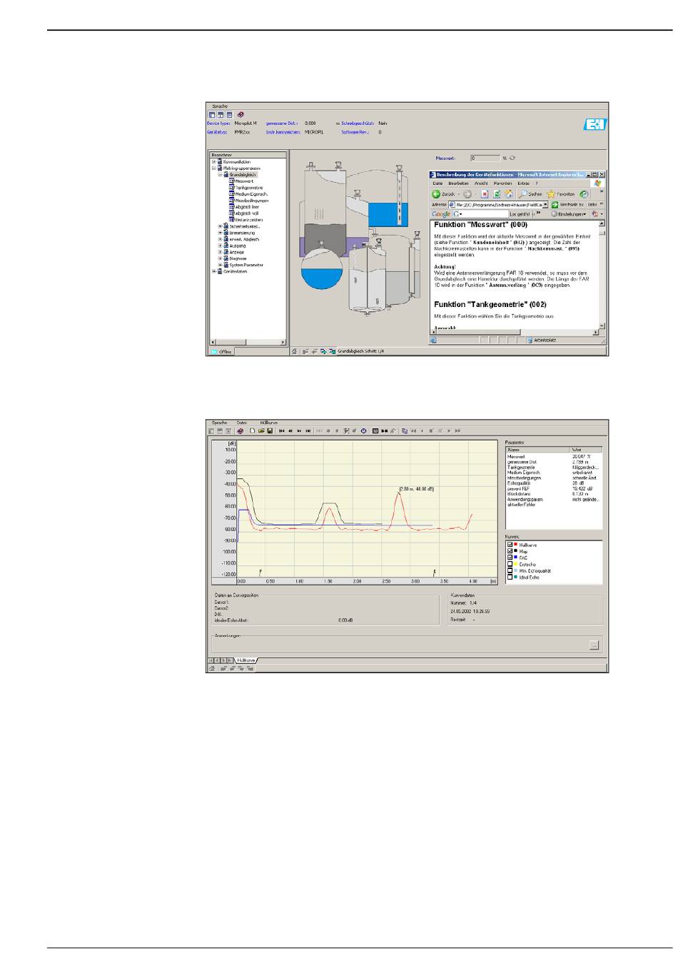Screen dimensions: 678x978
Task: Click the home icon left of Grundabgleich Schritt 1/4
Action: pyautogui.click(x=295, y=351)
